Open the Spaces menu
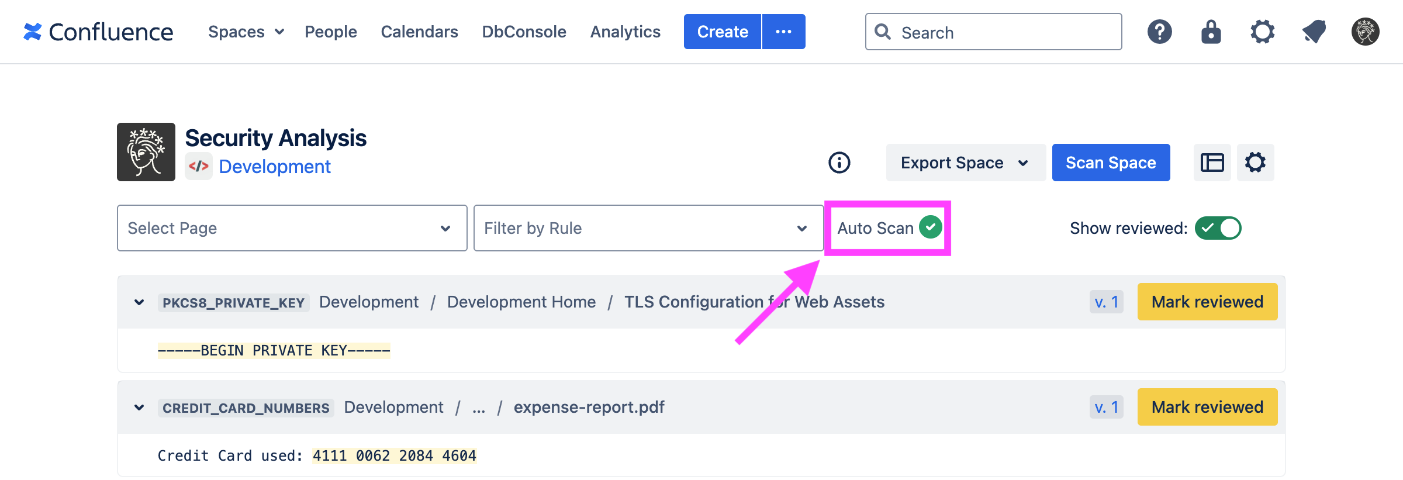 coord(246,32)
